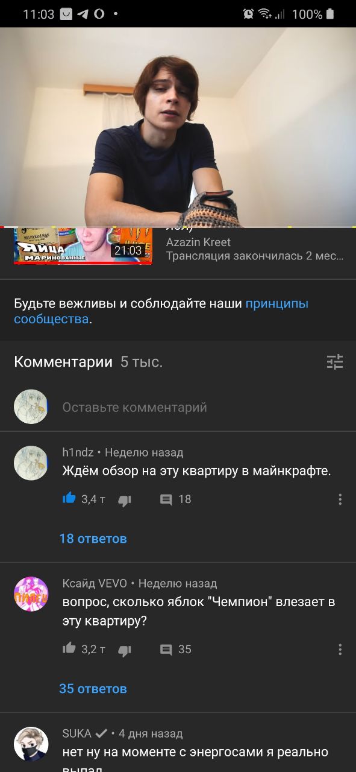Like the Ксайд VEVO comment
This screenshot has height=772, width=356.
[69, 648]
